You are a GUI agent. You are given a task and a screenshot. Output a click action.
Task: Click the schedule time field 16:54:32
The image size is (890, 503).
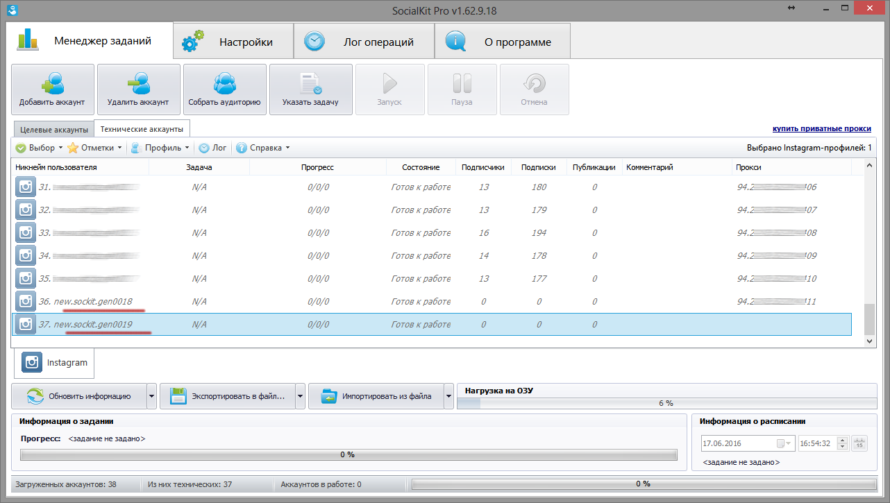tap(817, 443)
